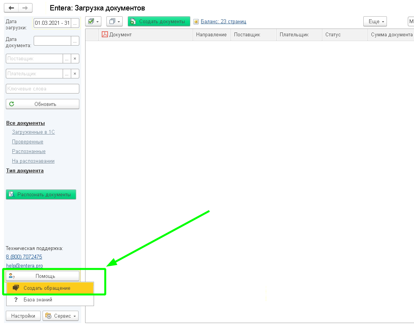Sort by Направление column header
The image size is (414, 325).
tap(212, 34)
